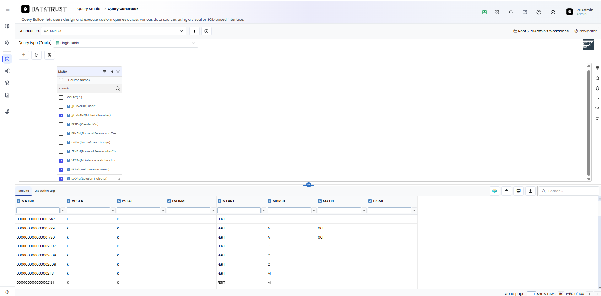Open the apps grid icon in header
Screen dimensions: 601x296
pyautogui.click(x=497, y=12)
